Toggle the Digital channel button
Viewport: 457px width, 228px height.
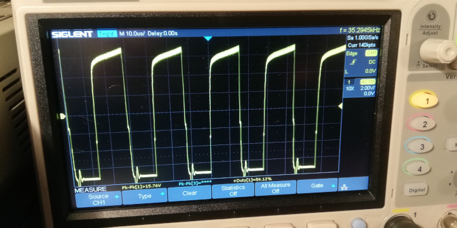tap(417, 190)
